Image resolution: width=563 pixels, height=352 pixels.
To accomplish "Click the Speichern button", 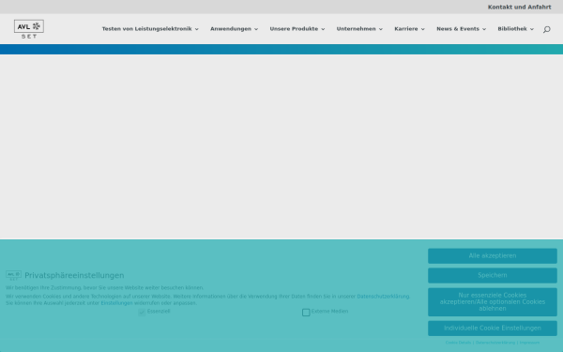I will tap(493, 275).
